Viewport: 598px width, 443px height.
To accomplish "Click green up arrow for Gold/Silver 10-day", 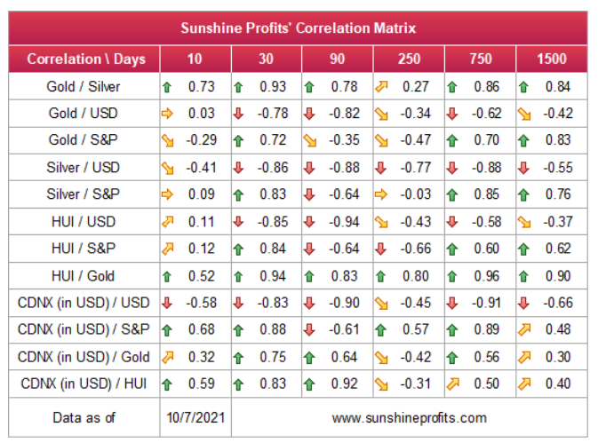I will coord(167,87).
